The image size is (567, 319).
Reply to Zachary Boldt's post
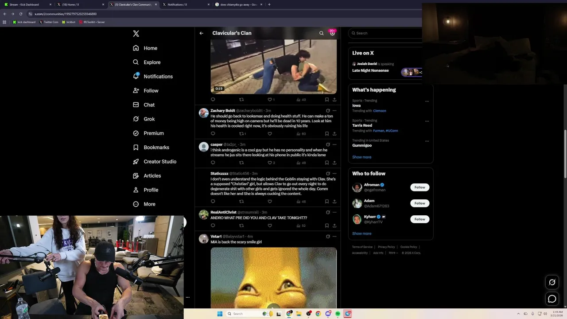pyautogui.click(x=213, y=133)
